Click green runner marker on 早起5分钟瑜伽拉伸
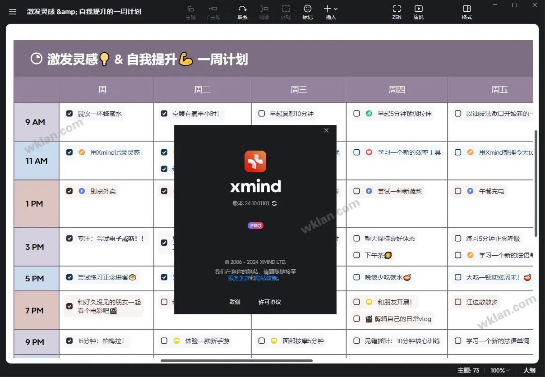The height and width of the screenshot is (377, 545). click(x=369, y=114)
